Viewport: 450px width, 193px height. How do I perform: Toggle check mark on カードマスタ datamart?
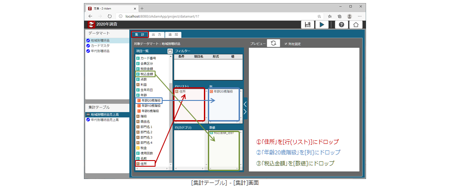[x=88, y=46]
